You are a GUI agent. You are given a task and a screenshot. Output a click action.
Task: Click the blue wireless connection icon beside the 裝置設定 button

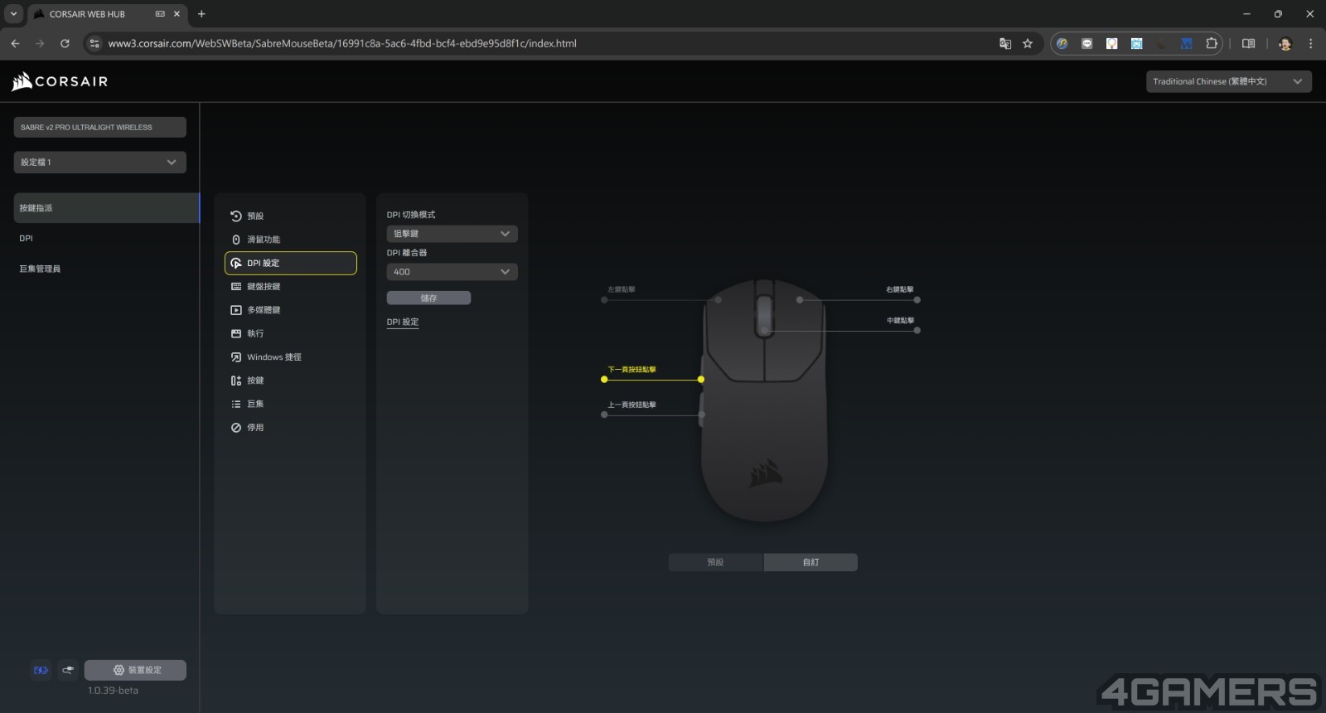point(41,670)
